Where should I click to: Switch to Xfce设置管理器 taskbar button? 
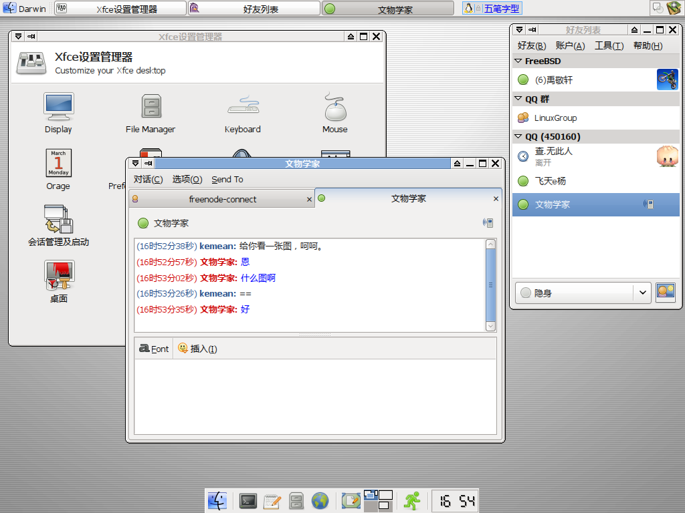120,8
